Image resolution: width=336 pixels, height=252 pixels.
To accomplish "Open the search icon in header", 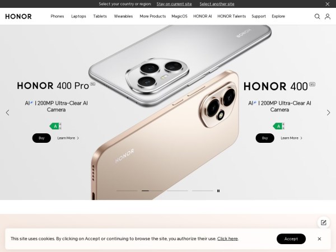I will (x=317, y=16).
